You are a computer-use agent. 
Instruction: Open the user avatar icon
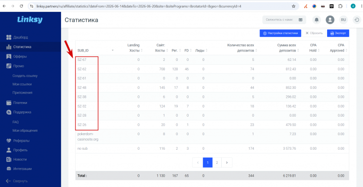click(330, 20)
